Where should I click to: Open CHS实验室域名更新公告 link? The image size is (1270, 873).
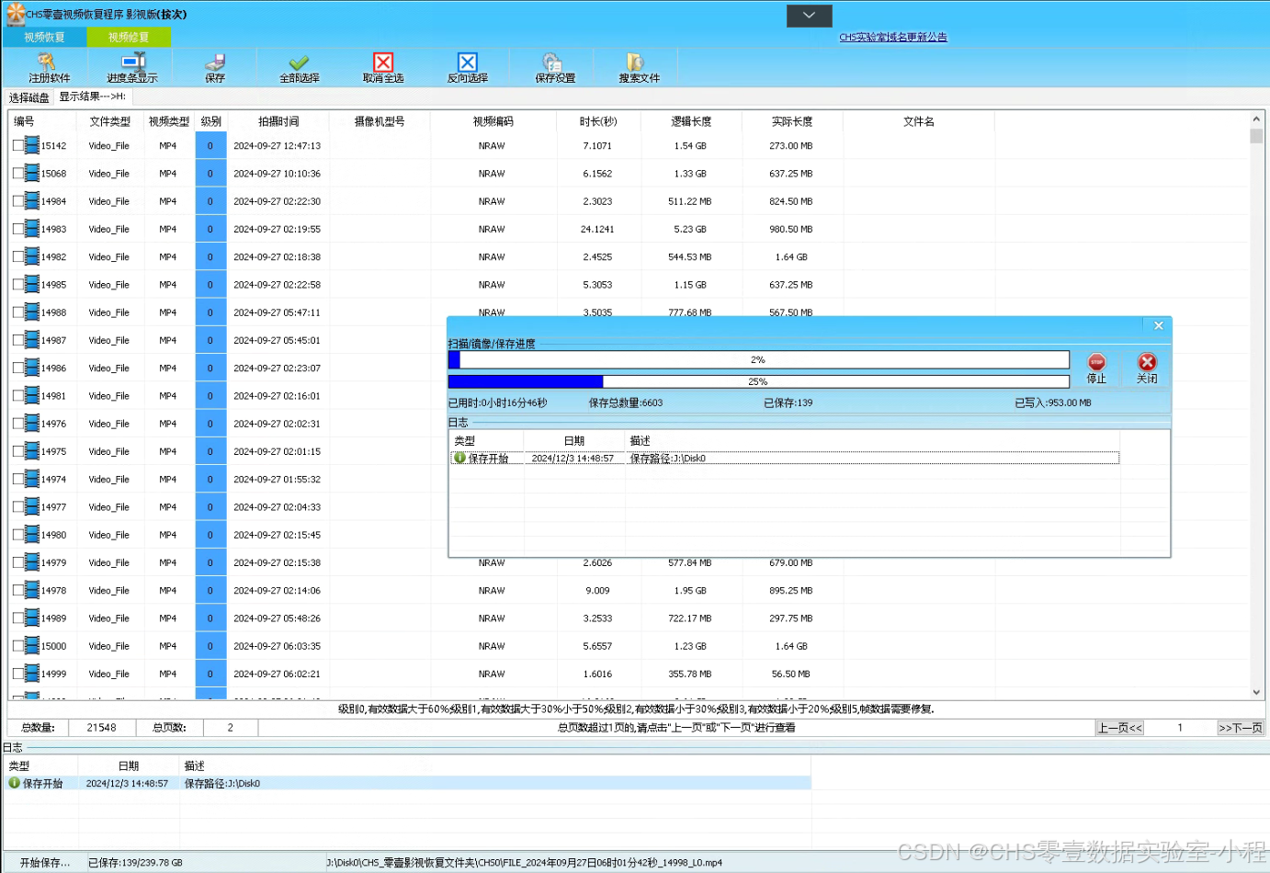892,37
